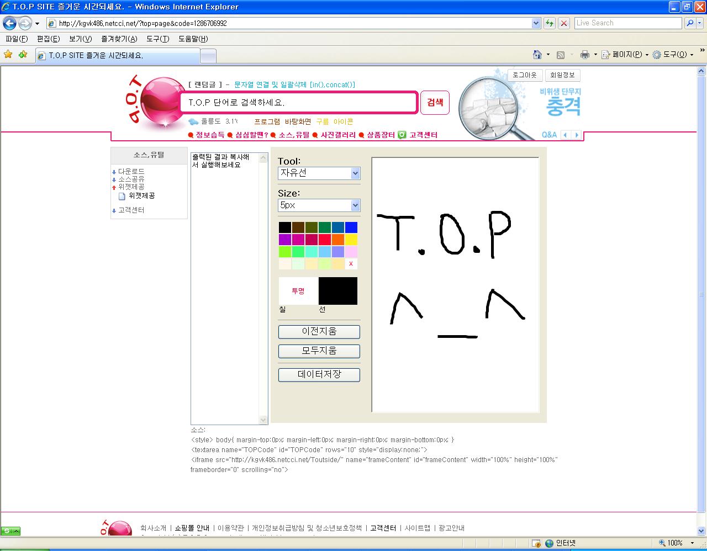Clear the canvas with 모두지움
The image size is (707, 551).
click(319, 351)
